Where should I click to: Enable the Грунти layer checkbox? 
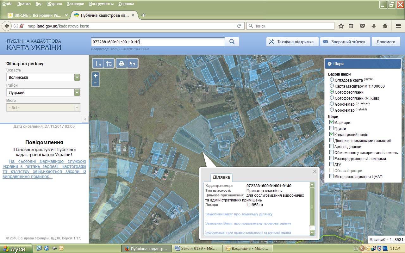pos(331,128)
